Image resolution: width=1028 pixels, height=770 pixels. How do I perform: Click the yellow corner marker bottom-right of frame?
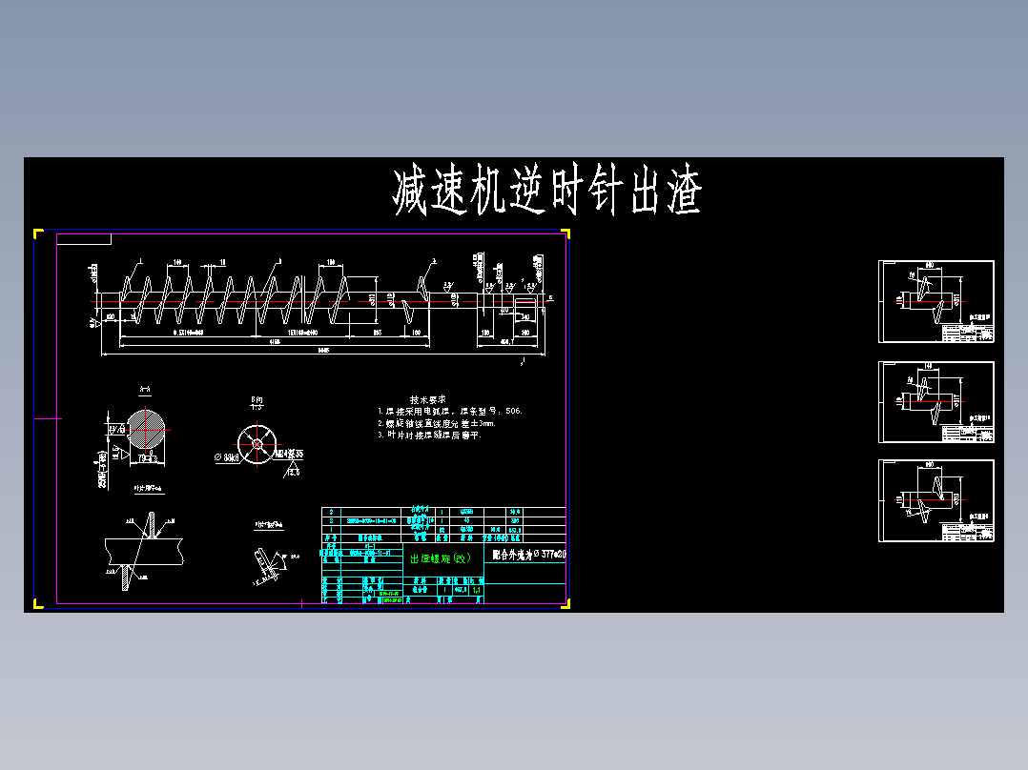pyautogui.click(x=567, y=605)
